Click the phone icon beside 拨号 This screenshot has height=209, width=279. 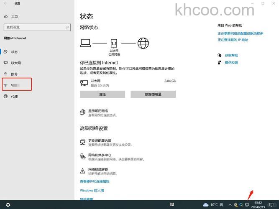[6, 74]
